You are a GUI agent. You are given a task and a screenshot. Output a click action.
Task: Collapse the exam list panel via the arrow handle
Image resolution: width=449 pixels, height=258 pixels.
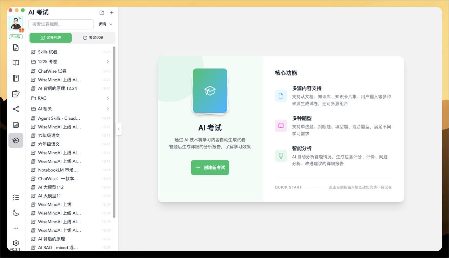click(x=119, y=129)
